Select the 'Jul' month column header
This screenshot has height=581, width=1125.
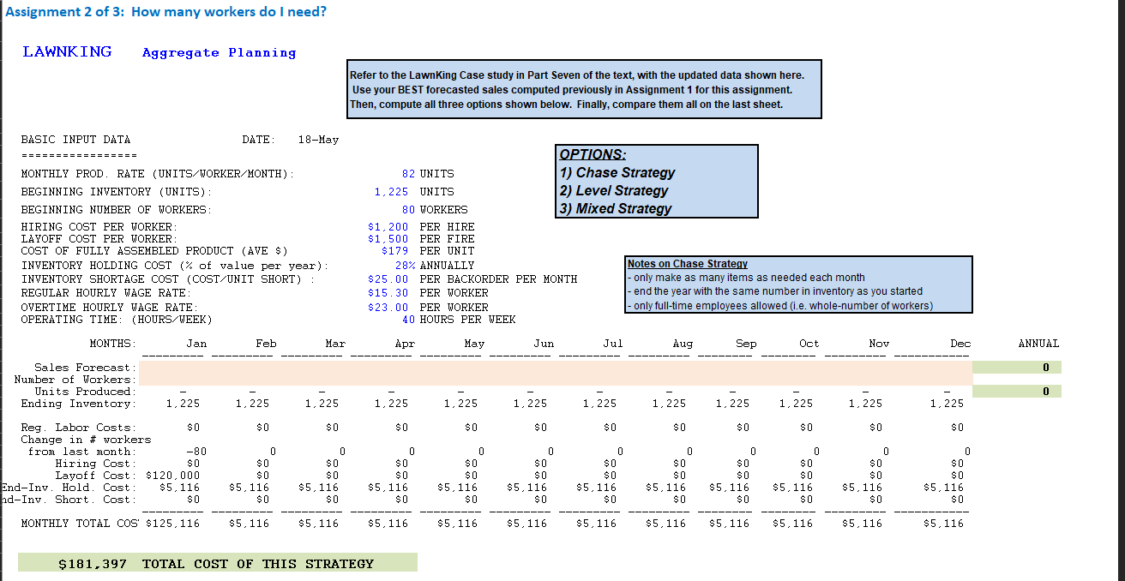click(x=613, y=344)
